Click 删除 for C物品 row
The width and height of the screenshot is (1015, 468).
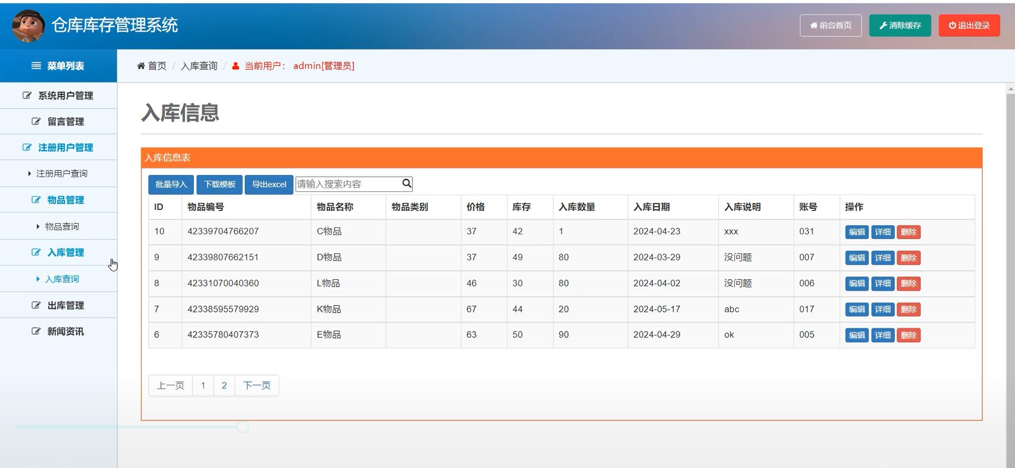(x=908, y=232)
